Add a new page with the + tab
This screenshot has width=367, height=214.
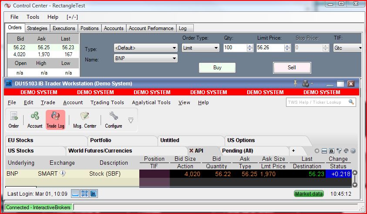click(293, 151)
